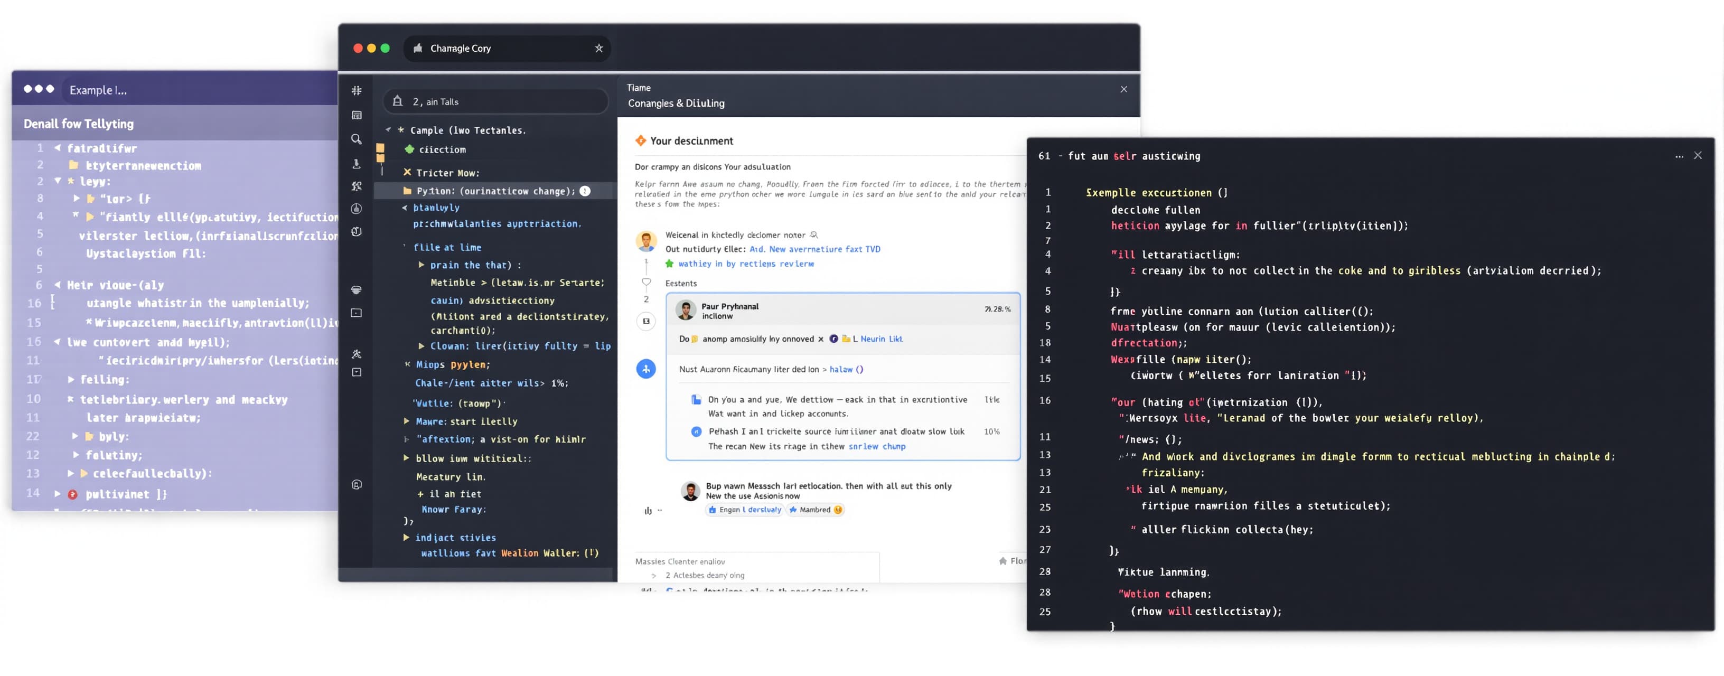The image size is (1724, 676).
Task: Select the 'btanlvyly' tree row
Action: pos(436,208)
